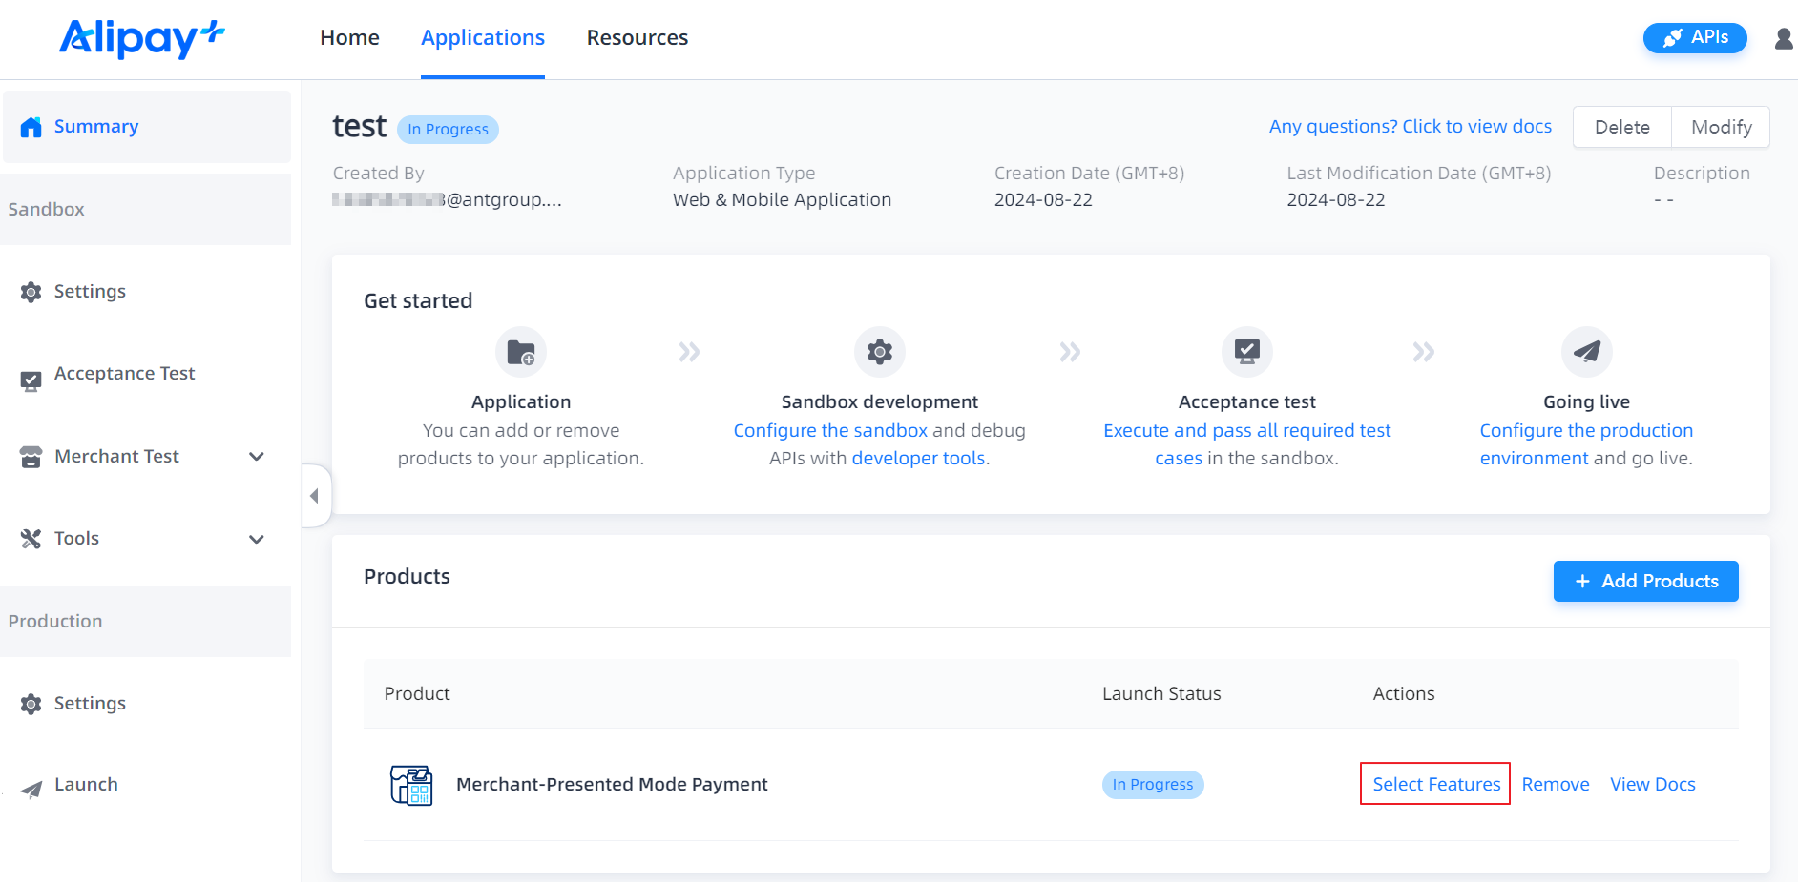Expand the Tools submenu chevron
The image size is (1798, 884).
pos(256,539)
